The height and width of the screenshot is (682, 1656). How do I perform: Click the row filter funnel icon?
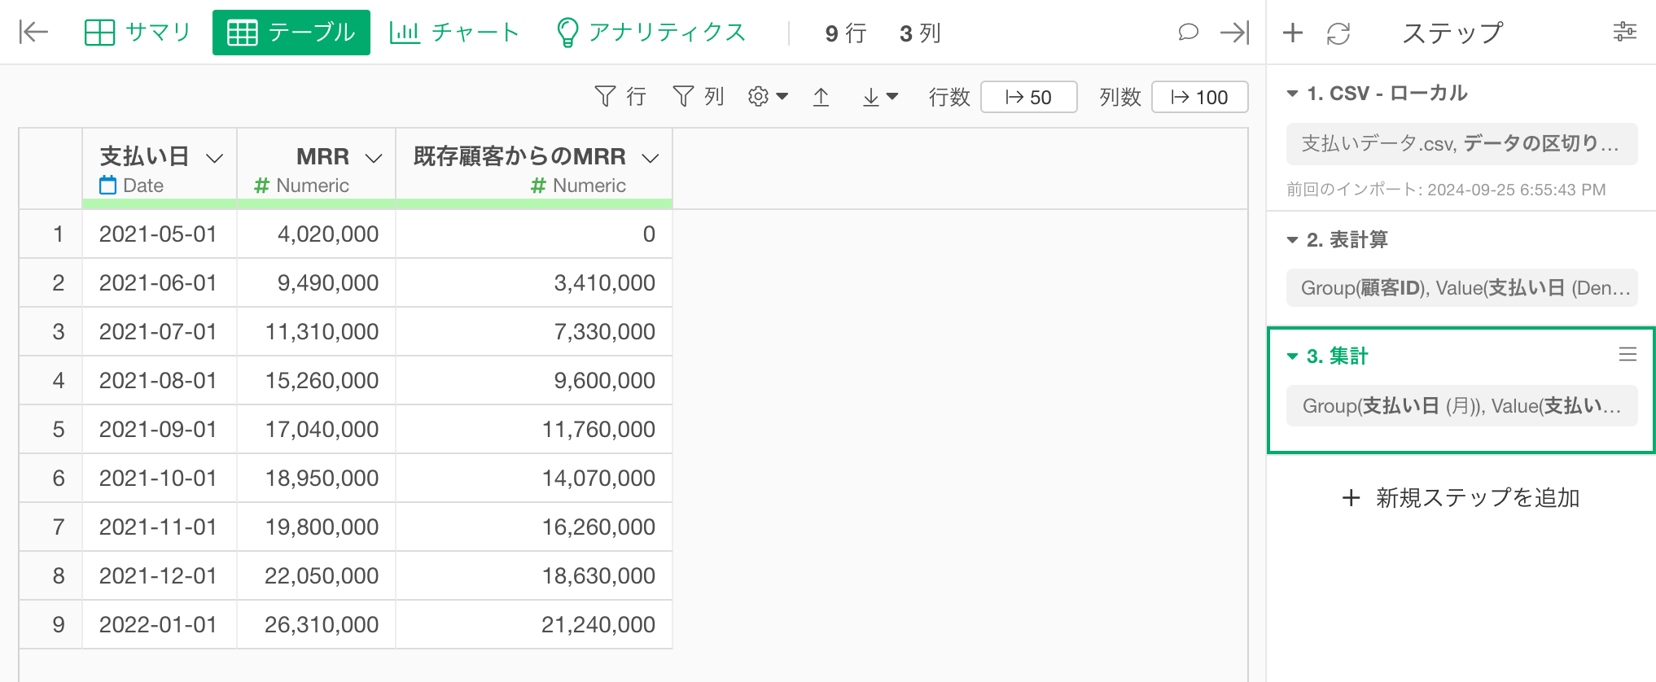[605, 97]
